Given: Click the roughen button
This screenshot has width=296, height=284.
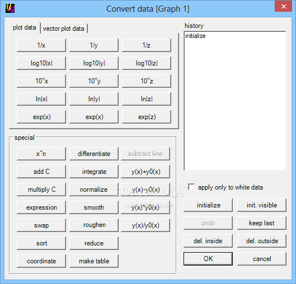Looking at the screenshot, I should [94, 225].
